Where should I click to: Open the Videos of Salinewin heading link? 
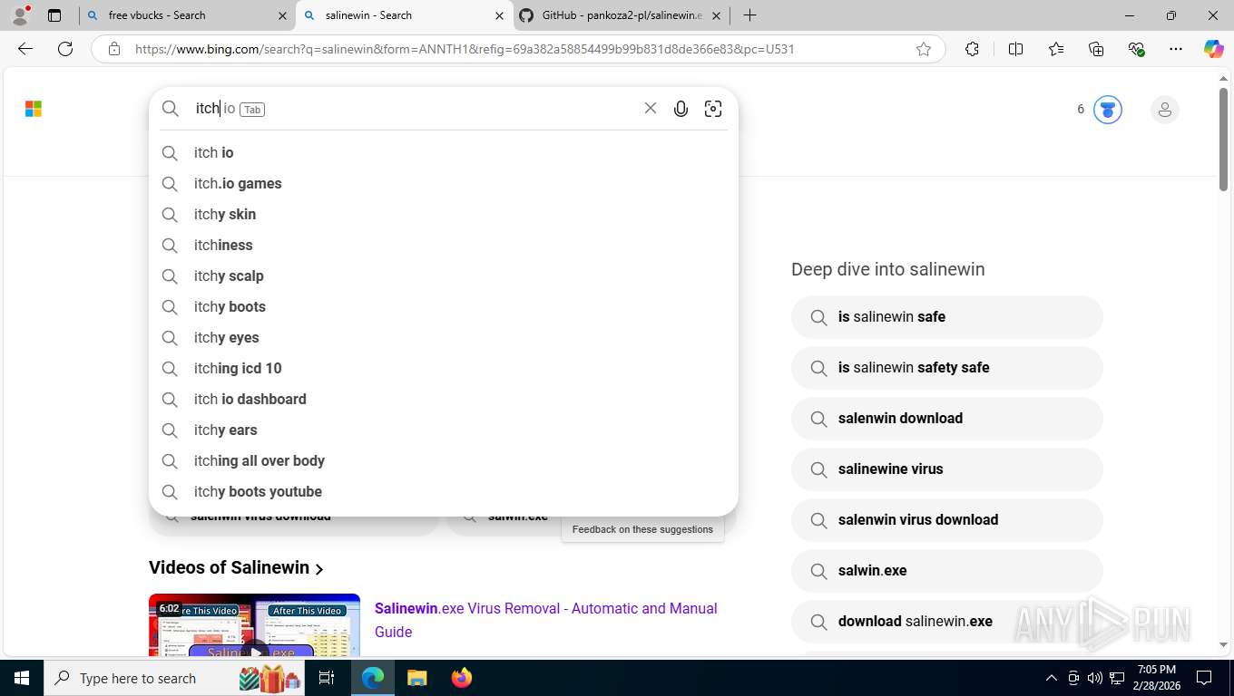[x=236, y=568]
